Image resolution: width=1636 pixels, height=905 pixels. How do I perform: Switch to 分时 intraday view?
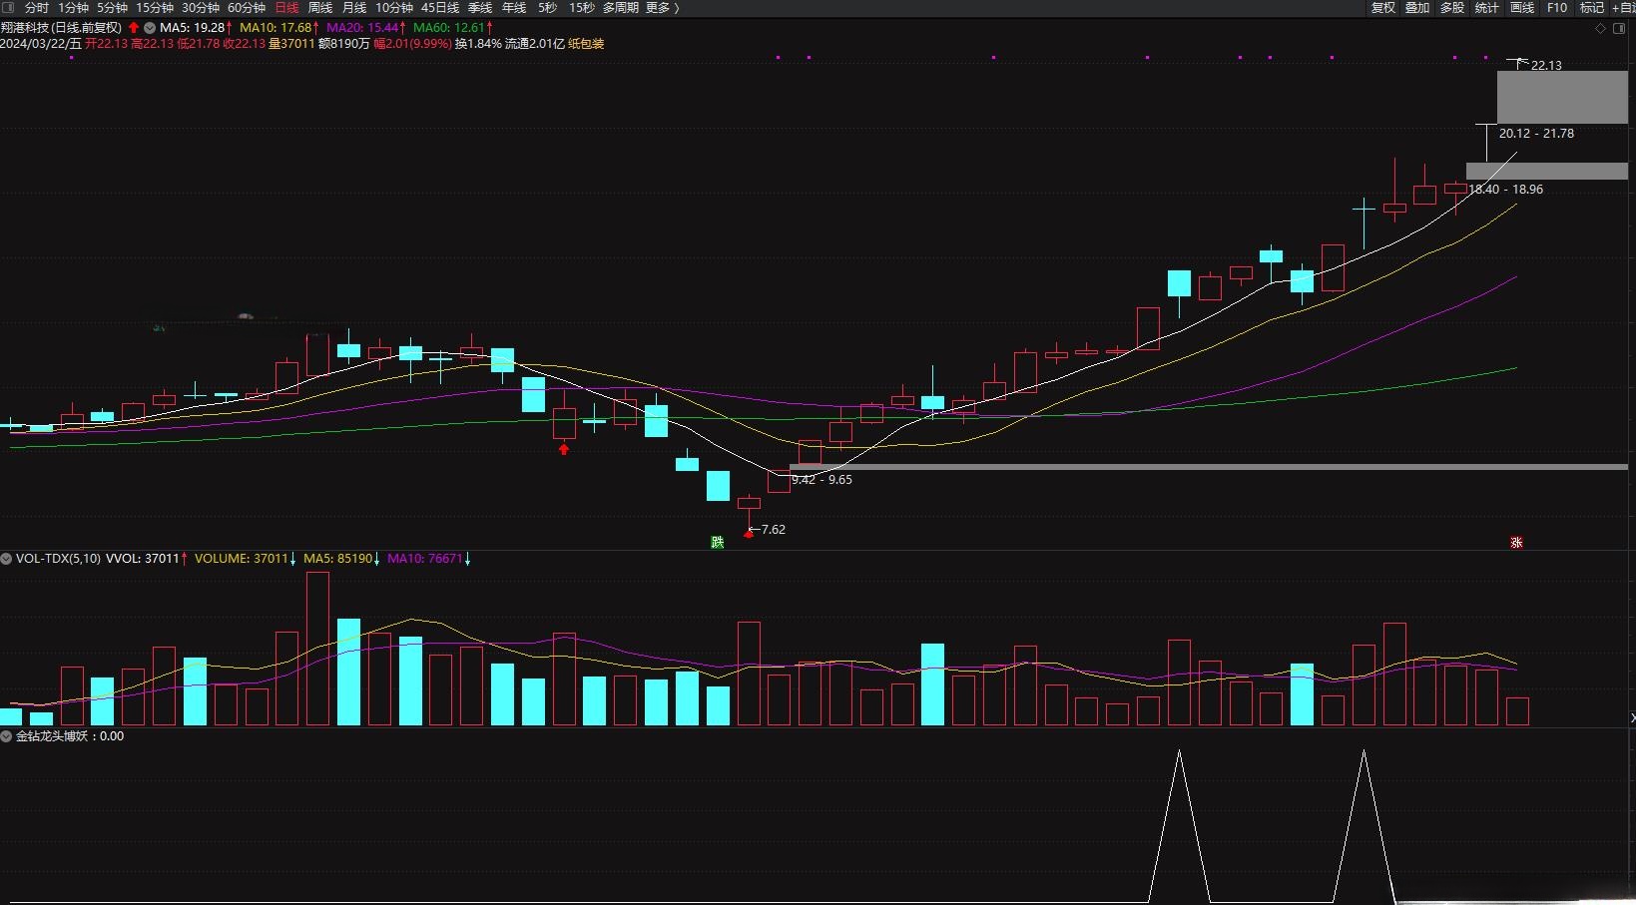pos(37,8)
